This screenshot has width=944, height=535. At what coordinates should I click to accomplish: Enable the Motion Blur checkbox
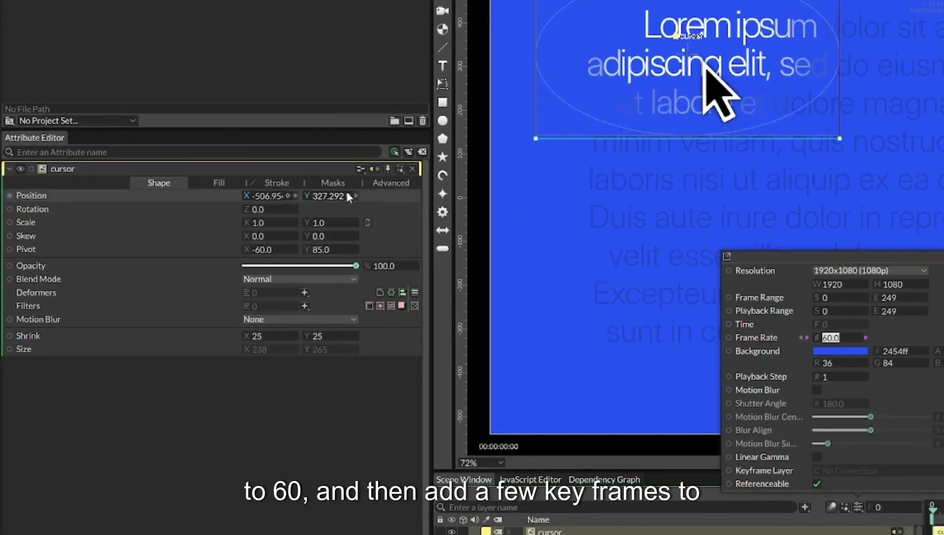(817, 390)
